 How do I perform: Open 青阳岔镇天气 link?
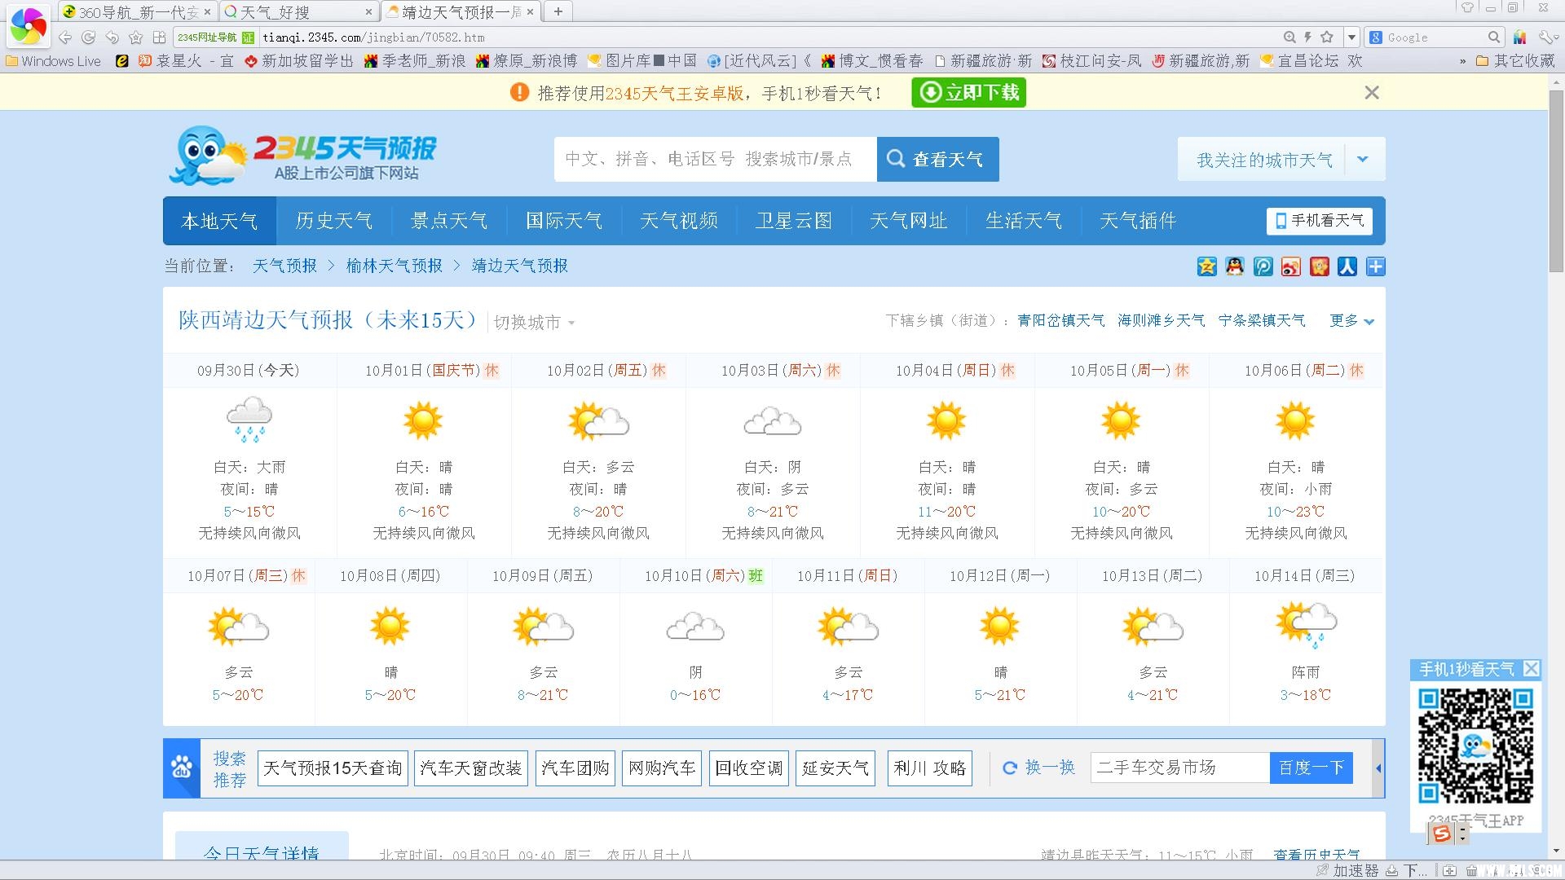click(1061, 321)
